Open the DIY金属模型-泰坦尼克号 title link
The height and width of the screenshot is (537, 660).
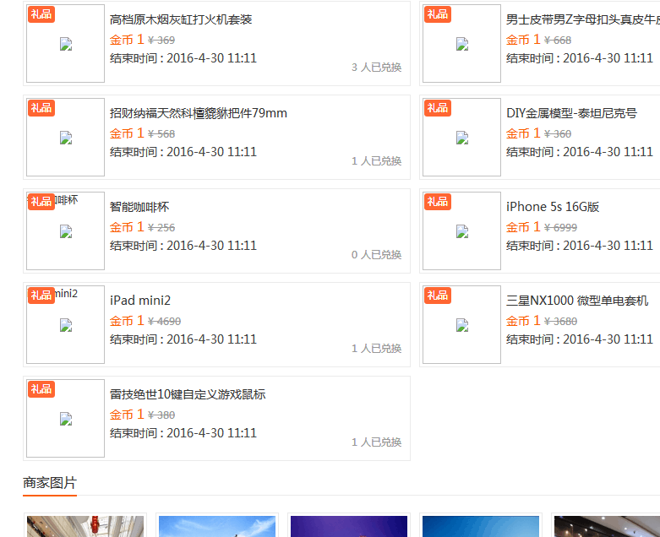(571, 113)
